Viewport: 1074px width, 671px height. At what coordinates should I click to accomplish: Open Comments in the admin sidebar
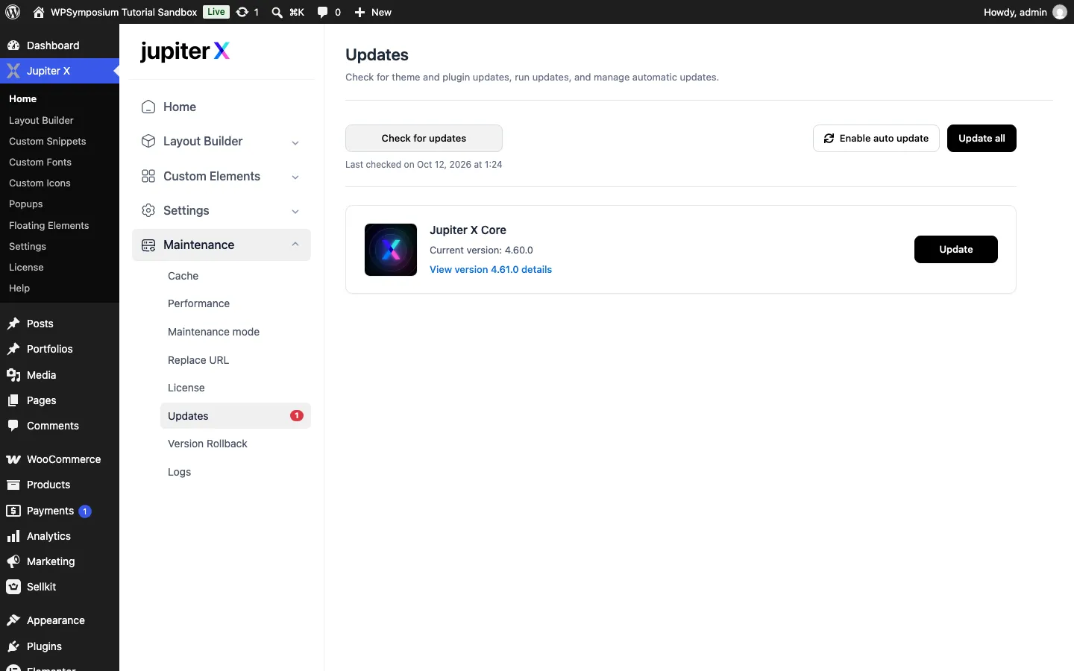click(60, 426)
